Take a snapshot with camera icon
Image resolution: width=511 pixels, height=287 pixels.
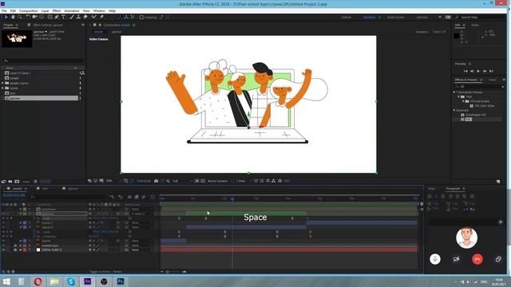click(x=156, y=181)
